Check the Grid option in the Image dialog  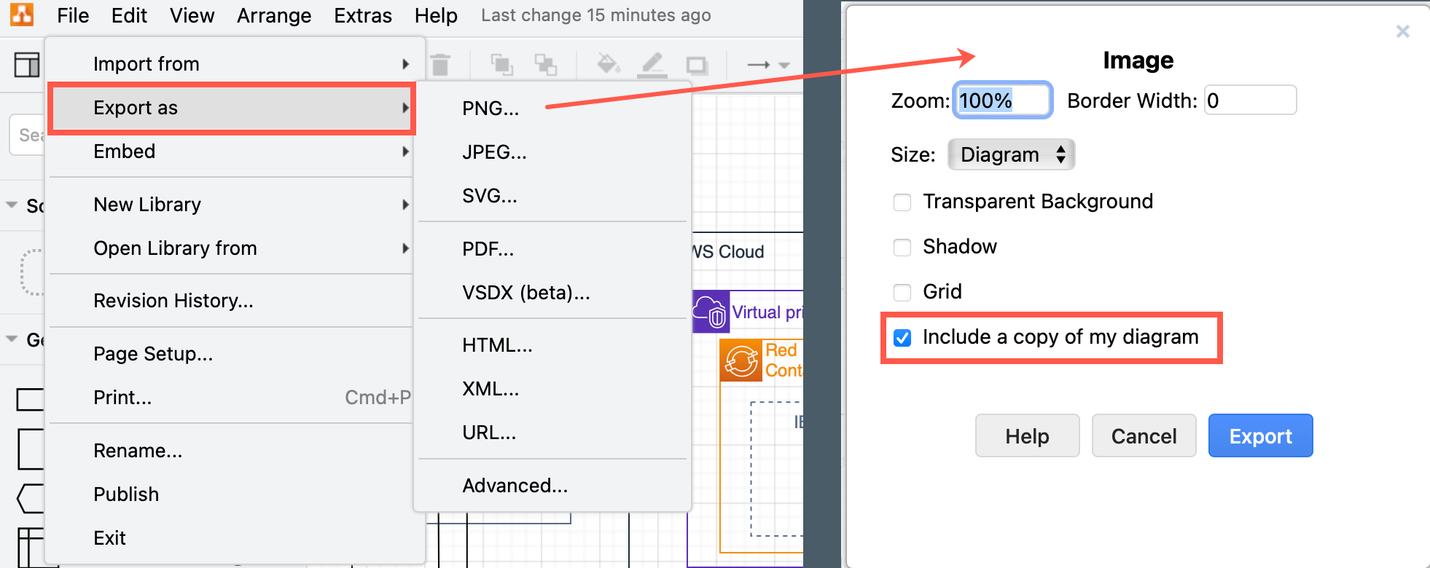pyautogui.click(x=902, y=292)
